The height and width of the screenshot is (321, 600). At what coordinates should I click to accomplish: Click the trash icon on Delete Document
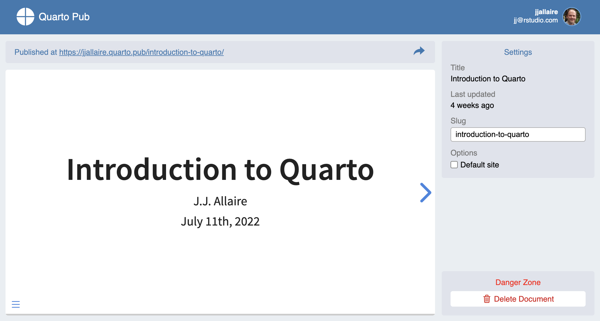point(487,299)
